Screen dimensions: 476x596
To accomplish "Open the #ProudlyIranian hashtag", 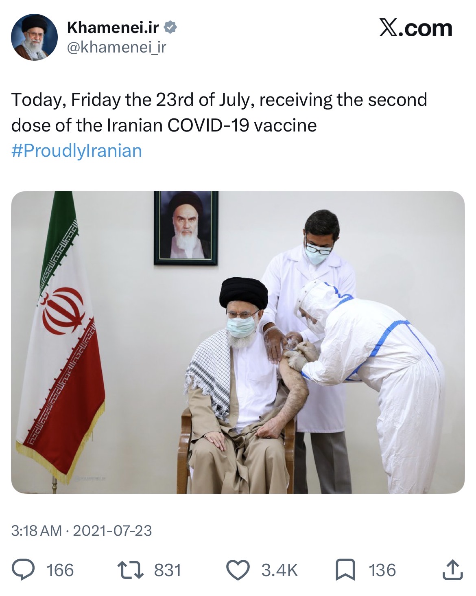I will tap(77, 151).
